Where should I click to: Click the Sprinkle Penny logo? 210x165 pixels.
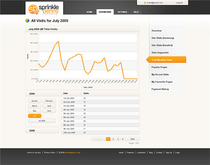(44, 10)
